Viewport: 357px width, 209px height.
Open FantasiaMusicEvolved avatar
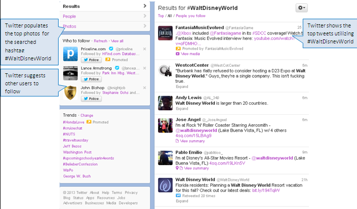166,33
